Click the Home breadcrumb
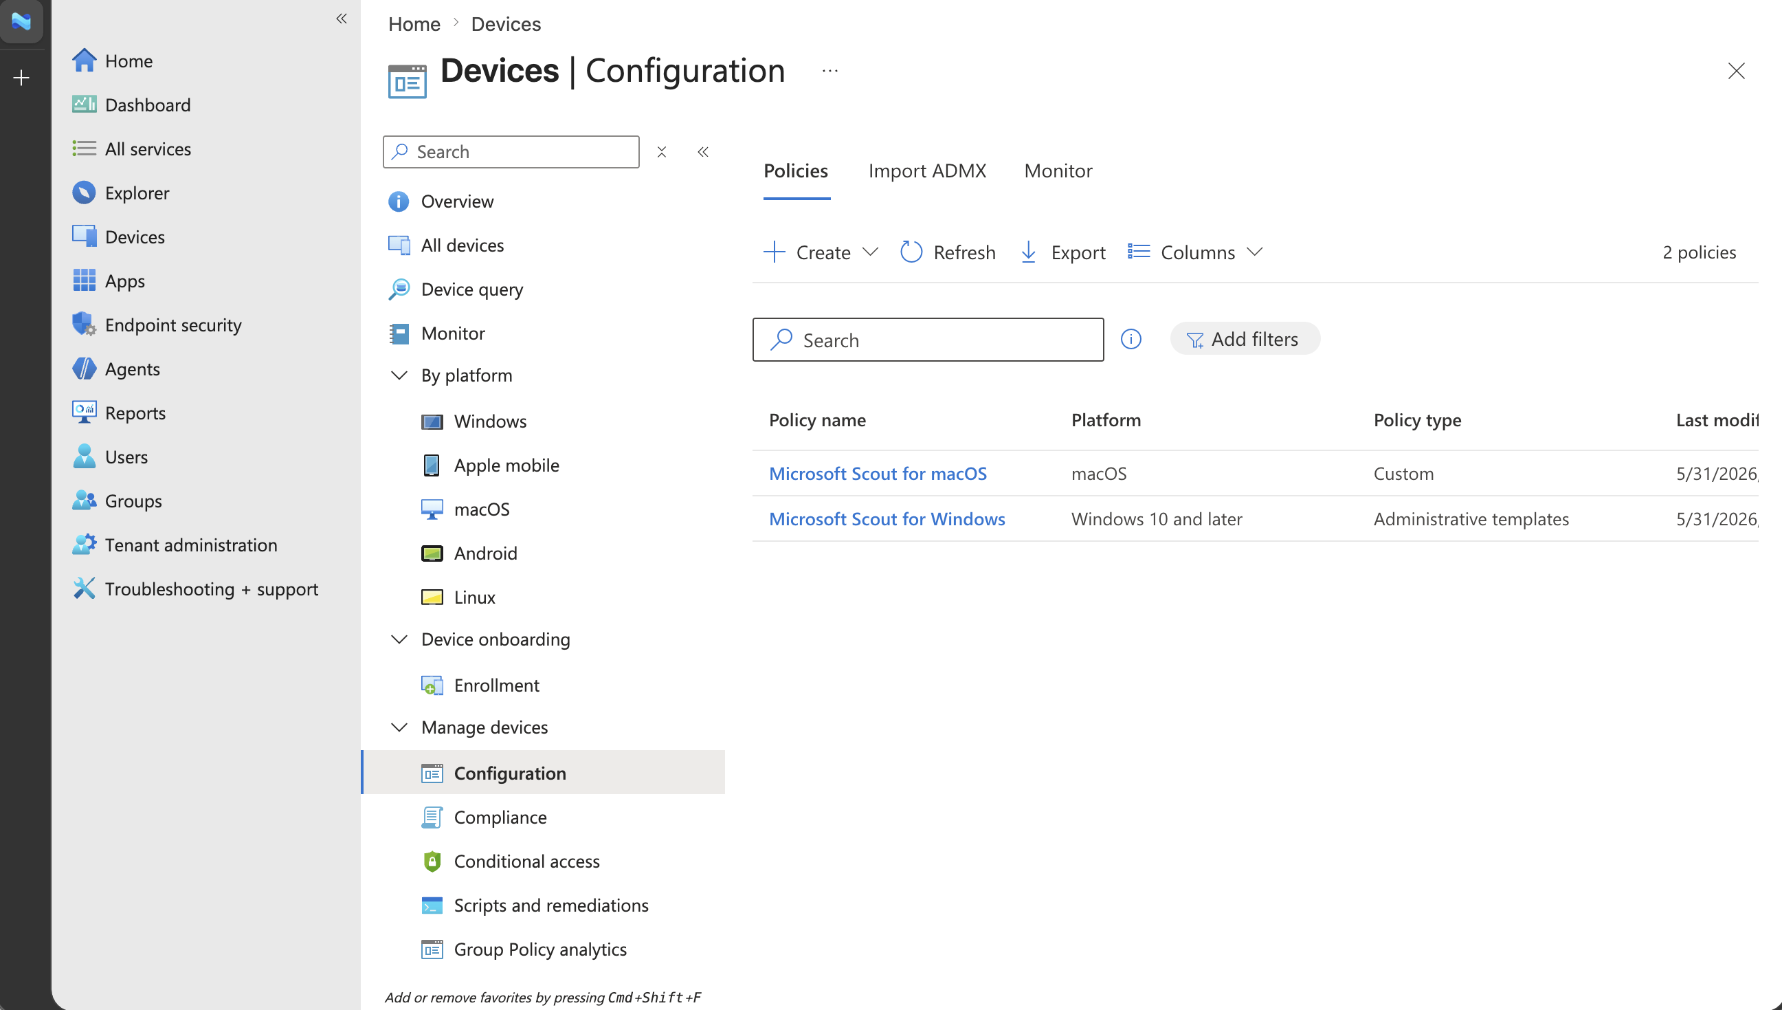Image resolution: width=1782 pixels, height=1010 pixels. [414, 23]
